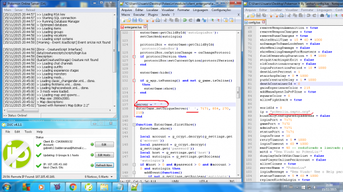The image size is (343, 192).
Task: Click Save All icon in entergame.lua Notepad++ toolbar
Action: [x=140, y=21]
